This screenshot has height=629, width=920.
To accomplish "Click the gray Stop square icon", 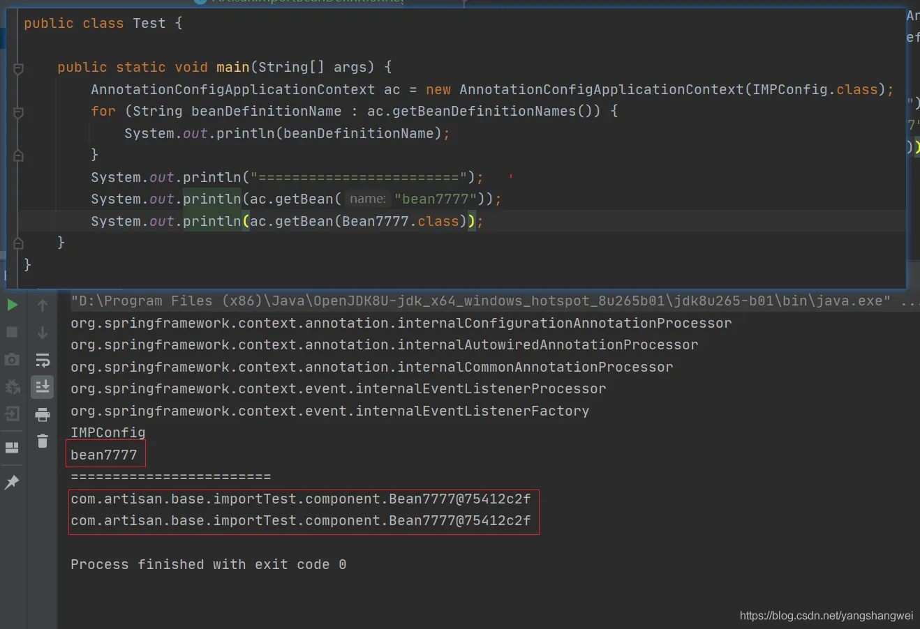I will tap(12, 332).
